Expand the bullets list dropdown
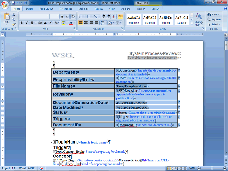 tap(84, 16)
